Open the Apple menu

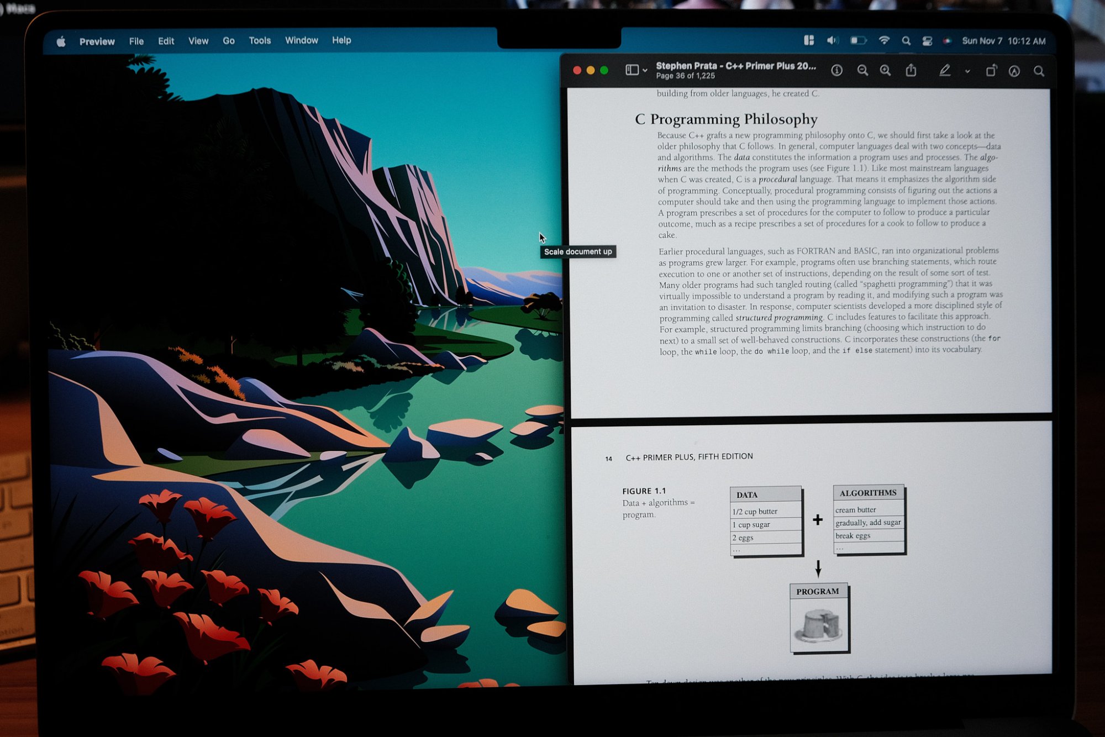tap(61, 41)
